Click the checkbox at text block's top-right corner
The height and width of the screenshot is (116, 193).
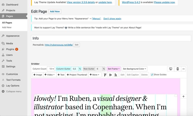[x=176, y=96]
